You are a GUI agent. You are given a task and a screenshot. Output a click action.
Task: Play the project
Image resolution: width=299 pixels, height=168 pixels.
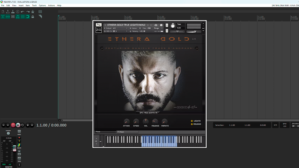[18, 125]
